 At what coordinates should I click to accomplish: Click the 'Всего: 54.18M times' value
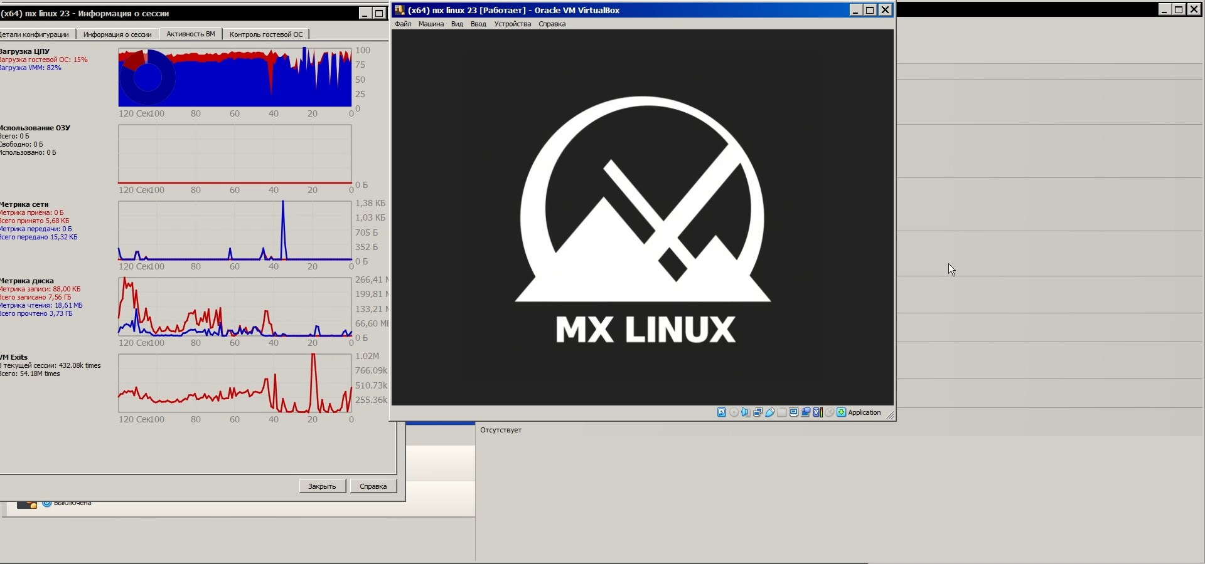point(30,373)
